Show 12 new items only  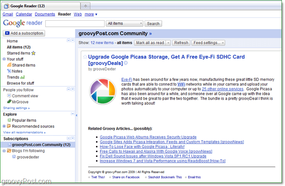click(x=102, y=43)
